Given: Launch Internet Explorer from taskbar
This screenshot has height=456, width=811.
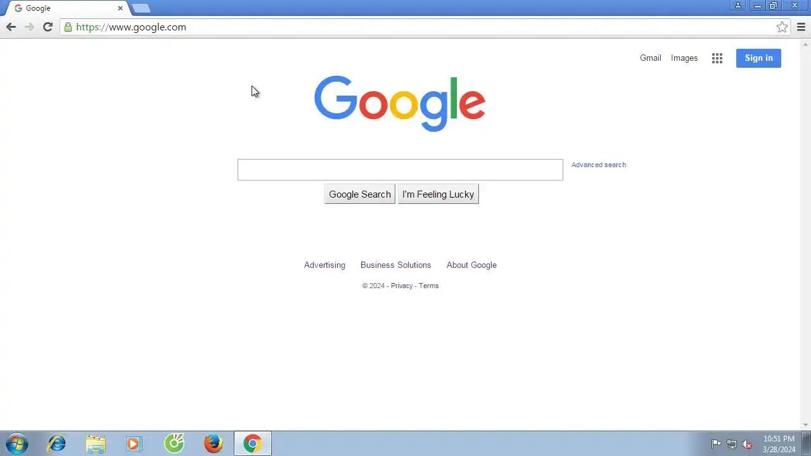Looking at the screenshot, I should tap(57, 444).
